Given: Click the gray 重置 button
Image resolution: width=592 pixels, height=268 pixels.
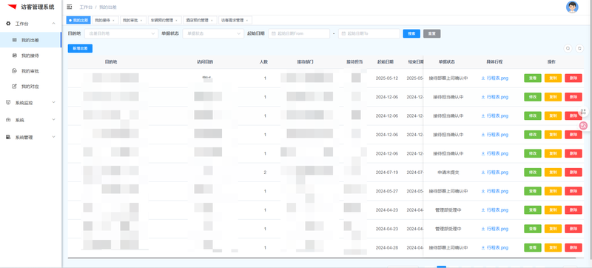Looking at the screenshot, I should pos(432,33).
